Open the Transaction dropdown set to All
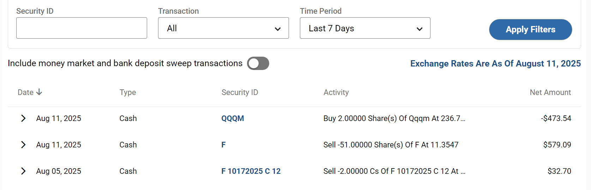Image resolution: width=591 pixels, height=190 pixels. pos(223,28)
